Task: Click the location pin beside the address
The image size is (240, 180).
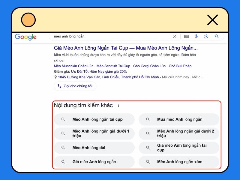Action: tap(55, 77)
